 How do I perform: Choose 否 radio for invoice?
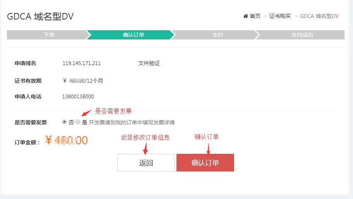click(64, 122)
